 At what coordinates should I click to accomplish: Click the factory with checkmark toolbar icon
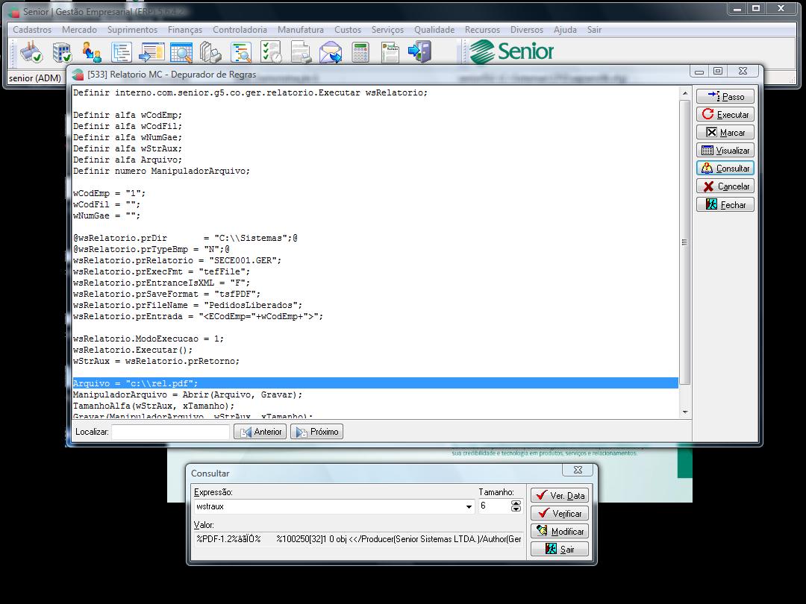coord(32,52)
